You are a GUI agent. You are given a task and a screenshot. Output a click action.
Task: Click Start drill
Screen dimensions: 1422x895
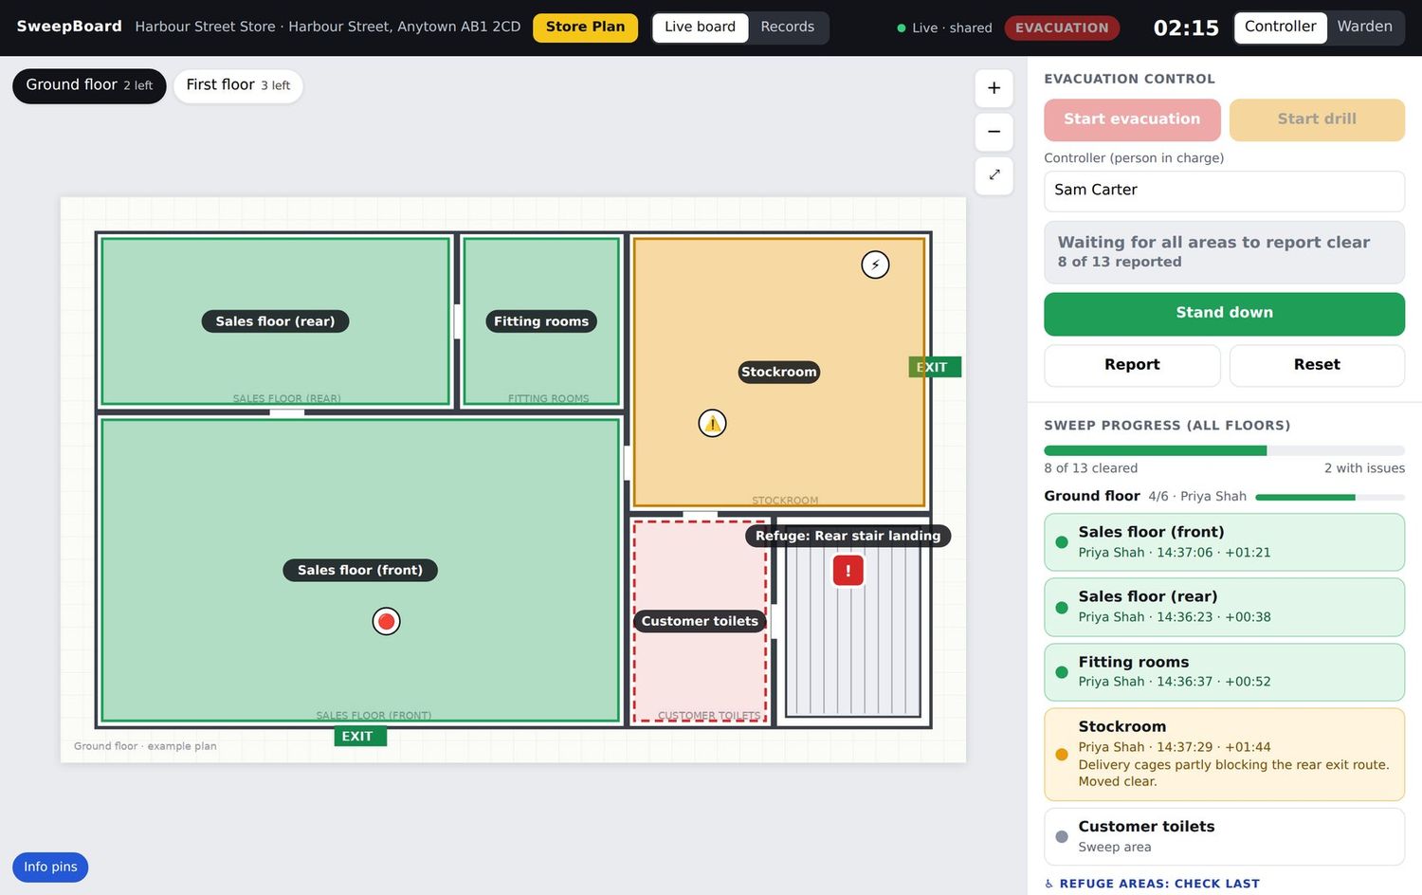pos(1317,119)
